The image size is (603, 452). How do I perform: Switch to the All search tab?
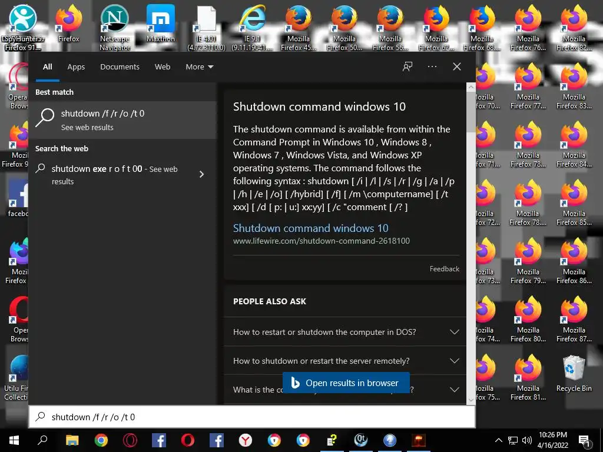pyautogui.click(x=47, y=67)
